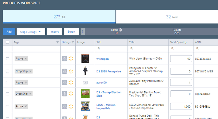Click Walmart icon in LEGO Mission Impossible row
The width and height of the screenshot is (218, 119).
(71, 106)
